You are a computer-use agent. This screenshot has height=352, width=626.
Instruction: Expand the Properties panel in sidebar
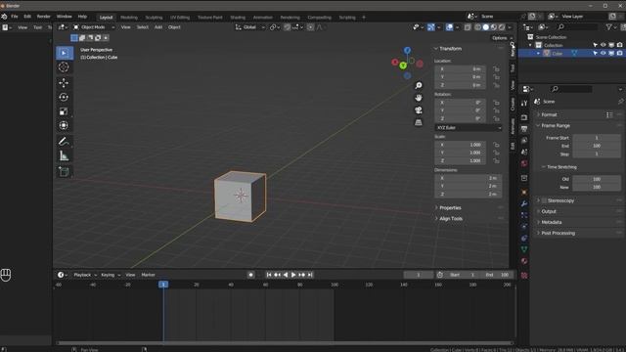pos(450,208)
